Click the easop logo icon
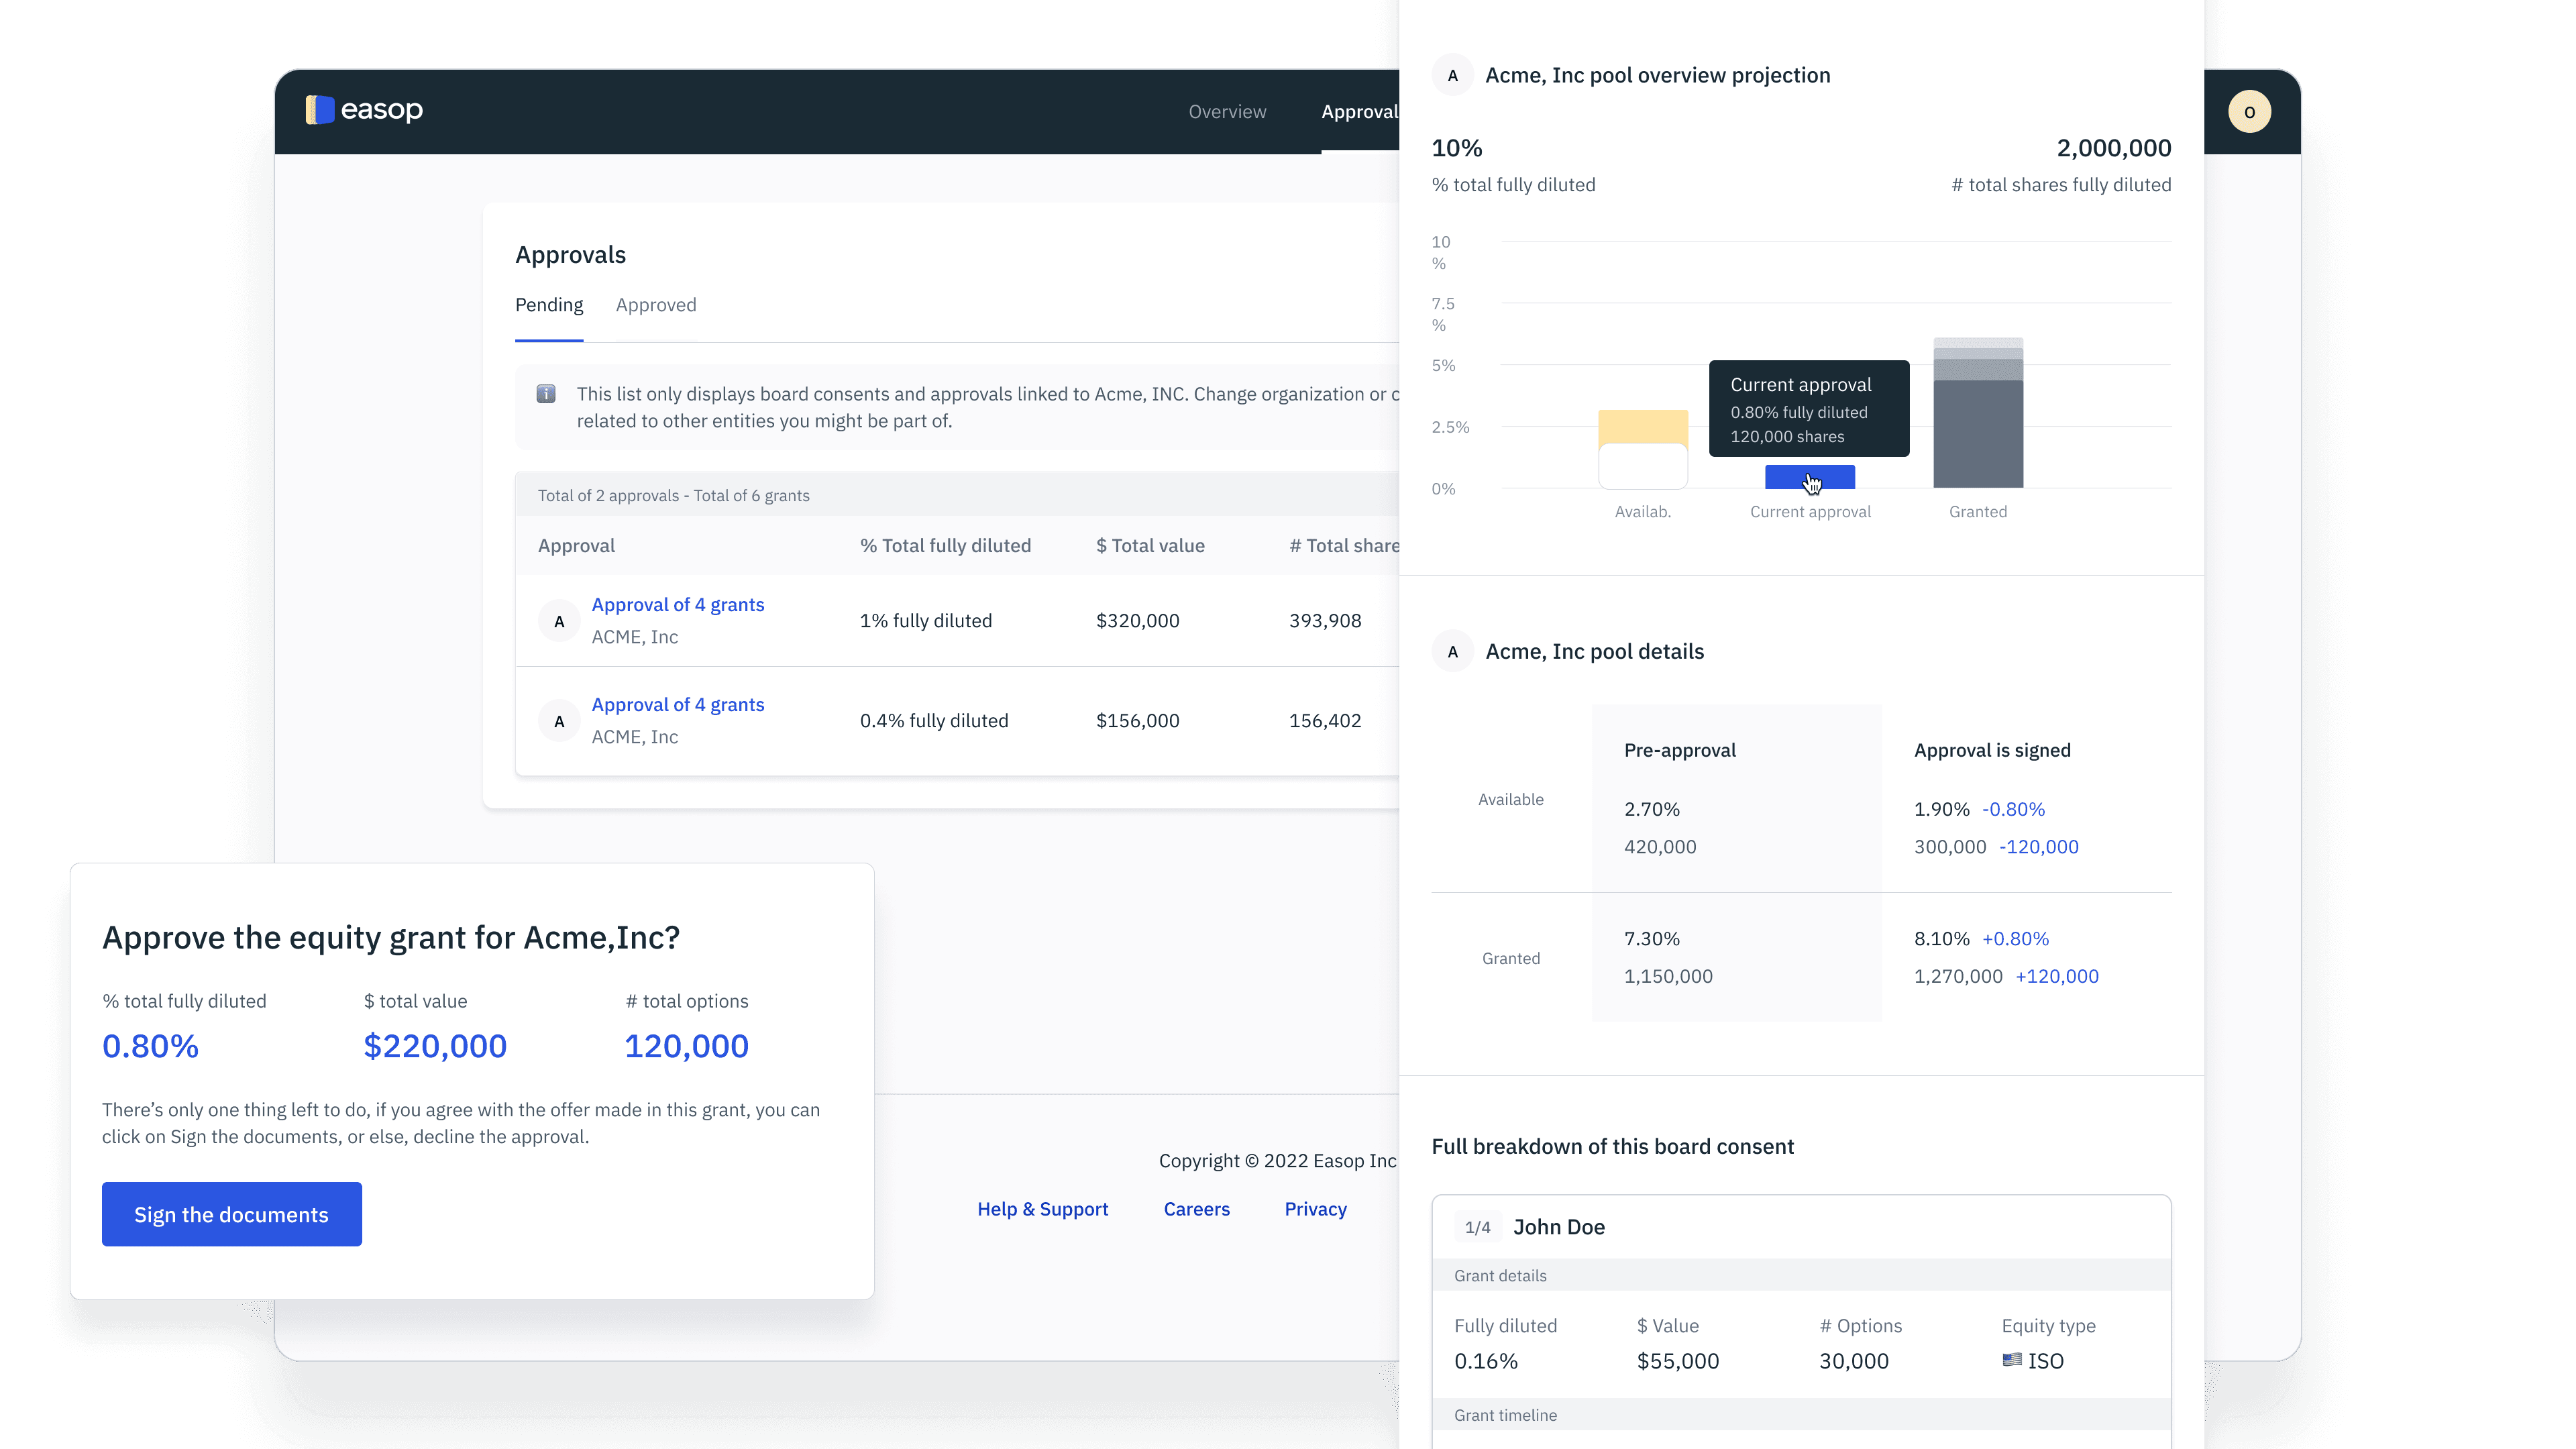This screenshot has width=2576, height=1449. (x=319, y=110)
